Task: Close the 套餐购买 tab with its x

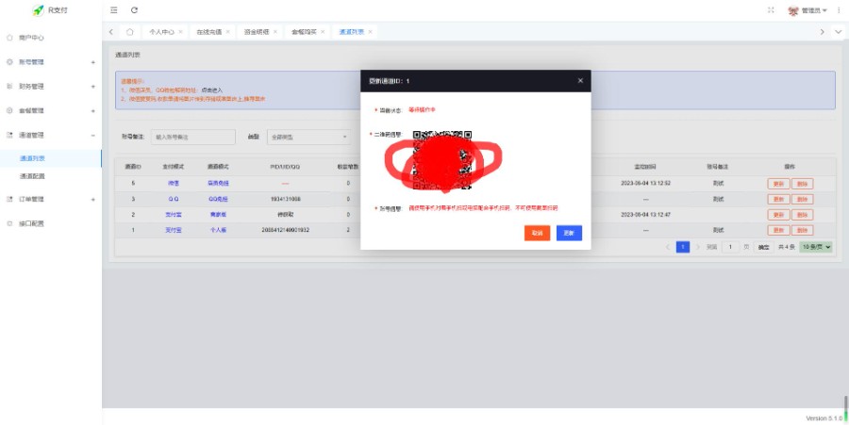Action: (x=323, y=32)
